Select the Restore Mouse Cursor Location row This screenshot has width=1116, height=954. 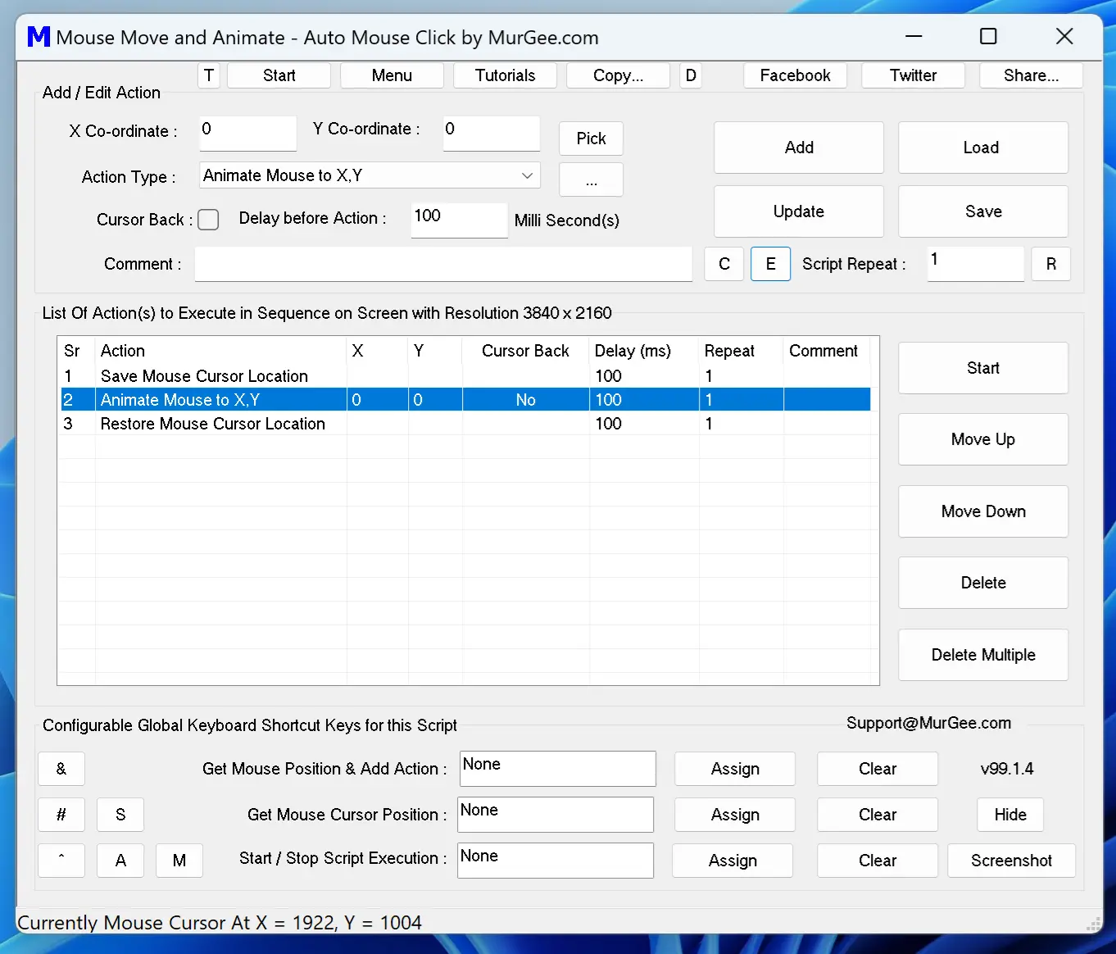(213, 423)
